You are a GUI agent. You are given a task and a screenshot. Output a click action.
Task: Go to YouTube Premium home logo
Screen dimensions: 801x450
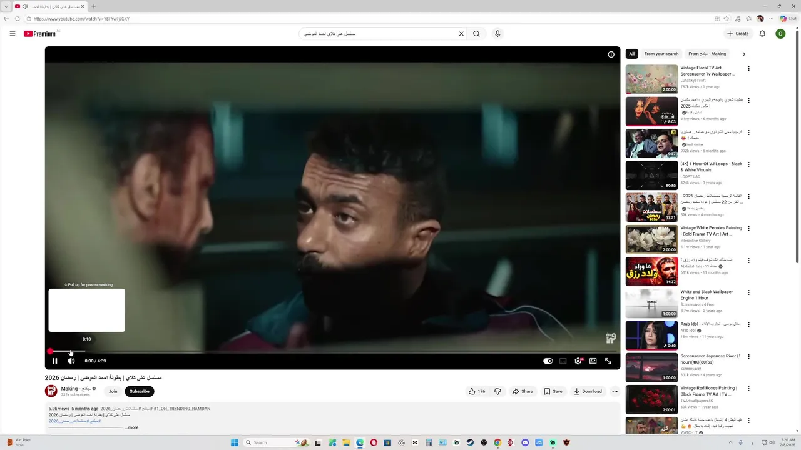[40, 34]
